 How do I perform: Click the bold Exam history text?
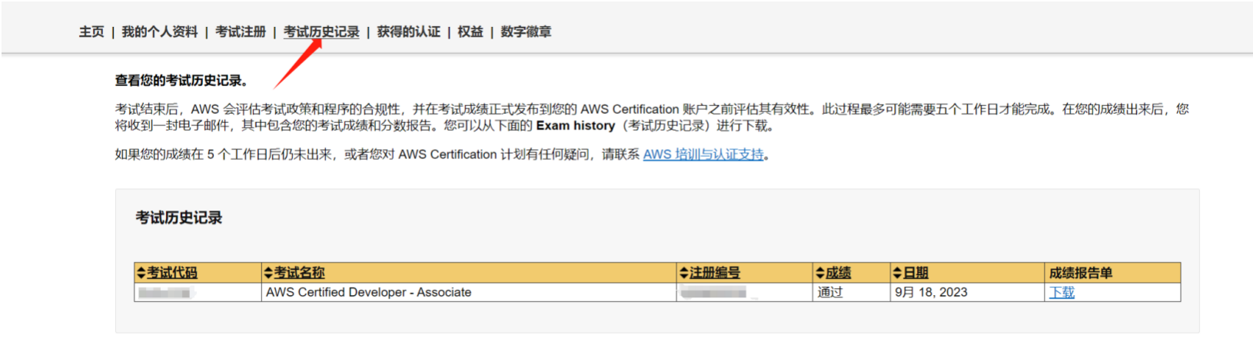click(576, 125)
